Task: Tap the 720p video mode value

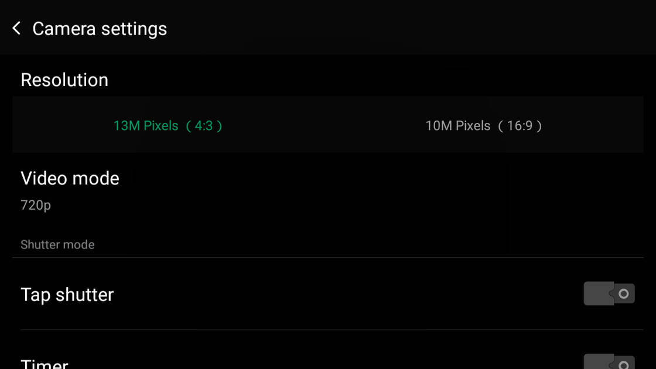Action: 36,205
